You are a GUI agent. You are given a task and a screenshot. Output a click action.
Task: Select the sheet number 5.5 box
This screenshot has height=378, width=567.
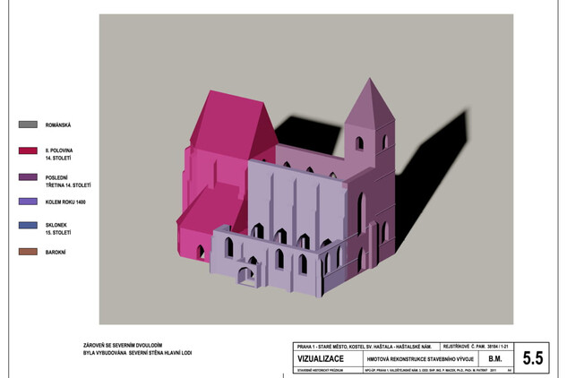(x=532, y=358)
